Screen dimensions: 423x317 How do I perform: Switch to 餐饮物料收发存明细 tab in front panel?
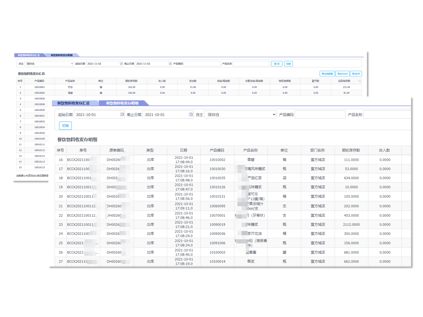122,103
